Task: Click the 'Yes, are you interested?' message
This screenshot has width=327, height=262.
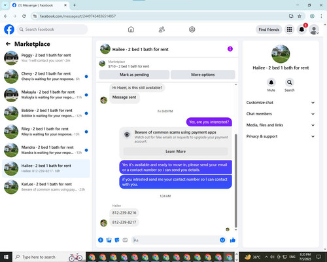Action: [x=209, y=122]
